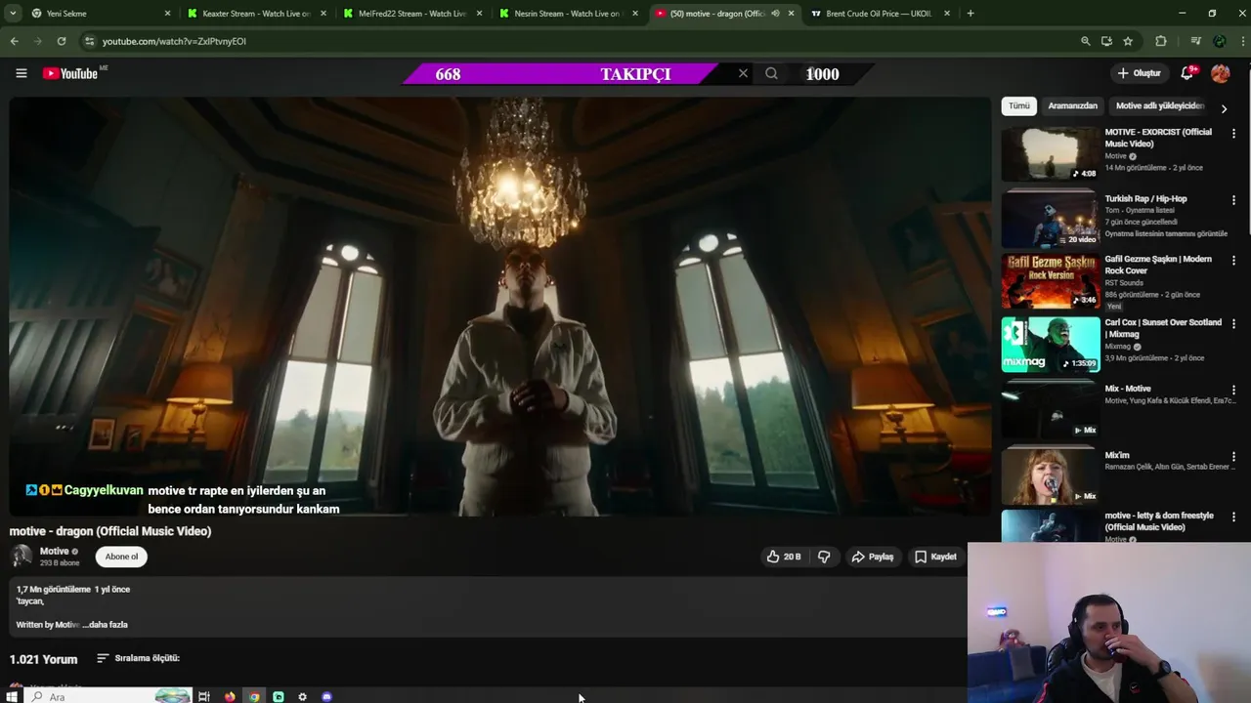Screen dimensions: 1251x703
Task: Open Chrome profile avatar in toolbar
Action: click(x=1219, y=41)
